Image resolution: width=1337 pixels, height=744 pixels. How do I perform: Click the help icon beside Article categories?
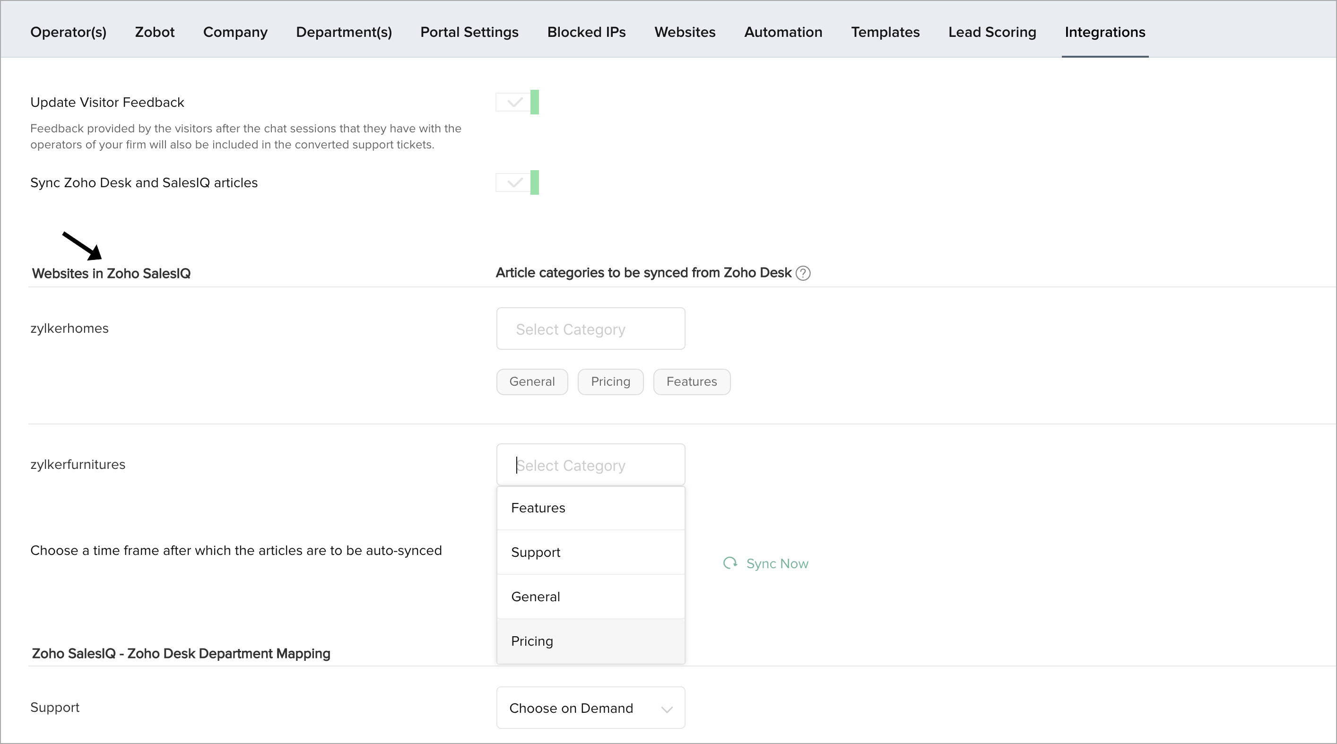(x=803, y=273)
